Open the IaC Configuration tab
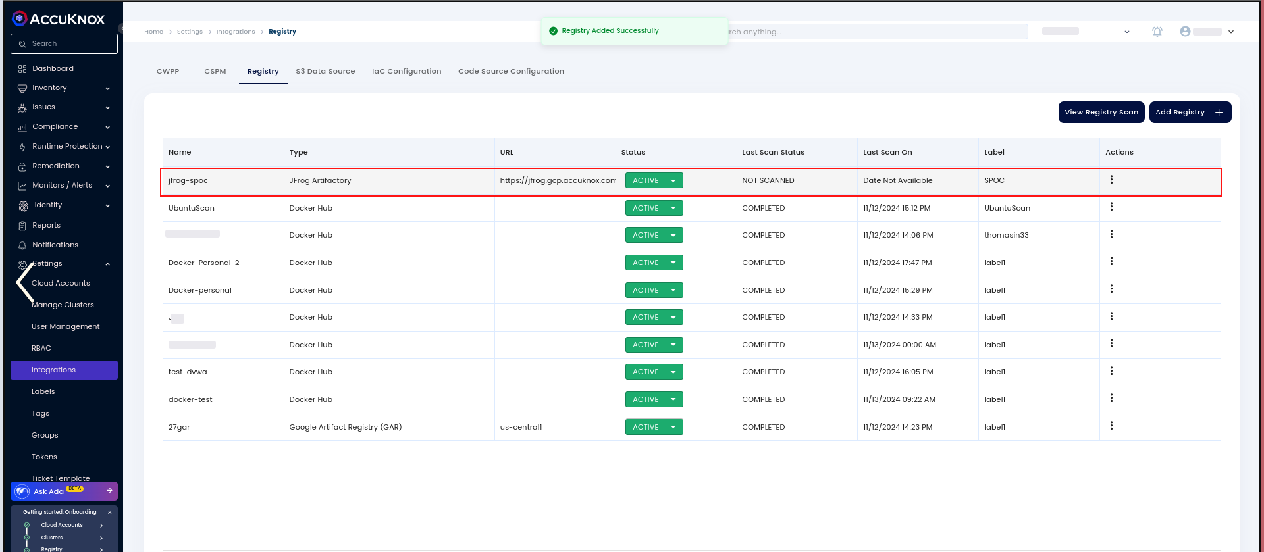Viewport: 1264px width, 552px height. pyautogui.click(x=406, y=72)
